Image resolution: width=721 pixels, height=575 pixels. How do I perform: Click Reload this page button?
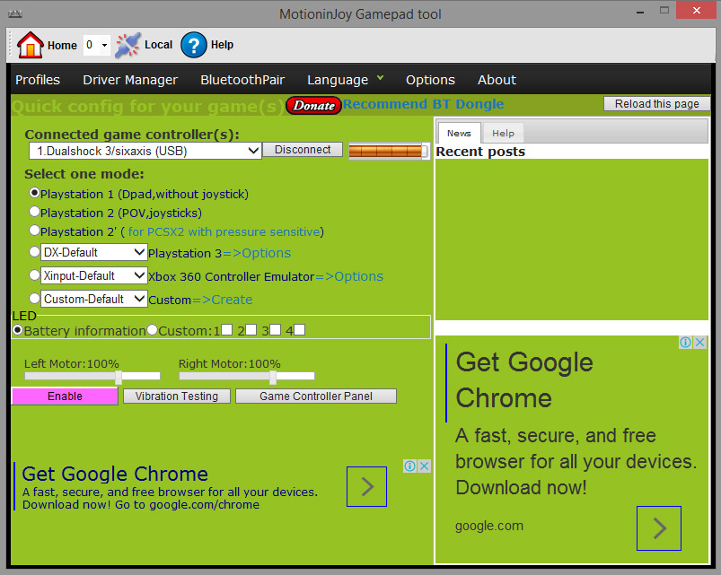click(656, 104)
